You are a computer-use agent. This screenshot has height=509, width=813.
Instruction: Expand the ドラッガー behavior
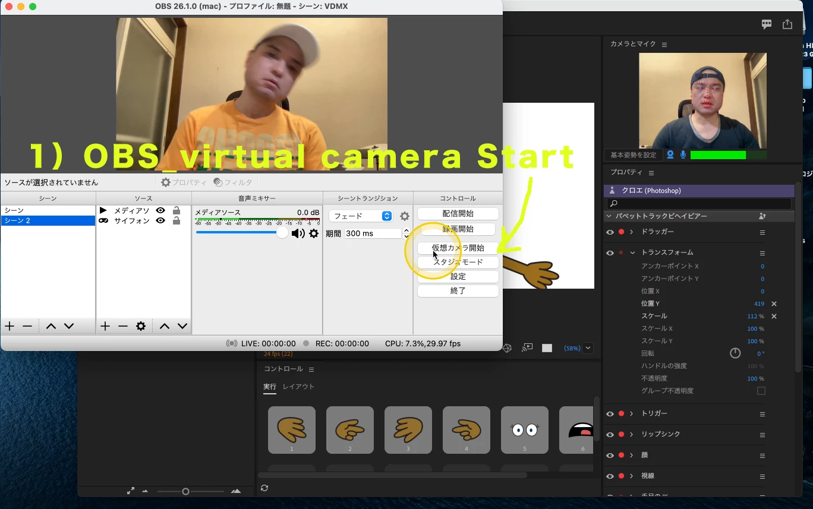tap(632, 232)
